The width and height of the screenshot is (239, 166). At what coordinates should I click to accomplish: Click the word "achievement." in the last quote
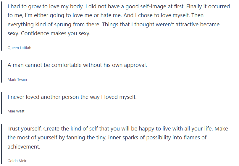(24, 146)
